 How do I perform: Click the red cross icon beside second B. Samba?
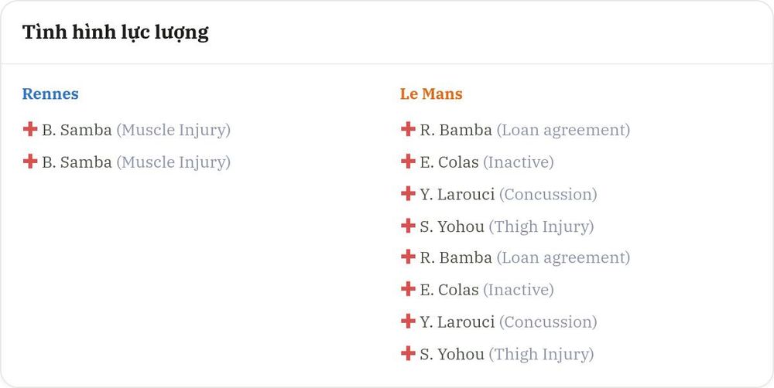tap(30, 162)
